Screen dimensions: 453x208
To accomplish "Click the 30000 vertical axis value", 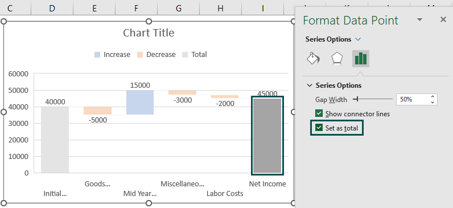I will [x=18, y=124].
